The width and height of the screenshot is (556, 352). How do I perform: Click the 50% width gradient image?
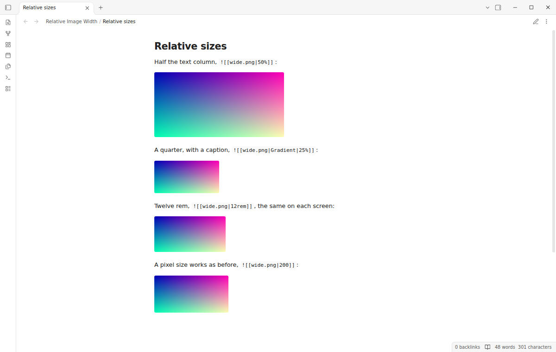pos(219,105)
